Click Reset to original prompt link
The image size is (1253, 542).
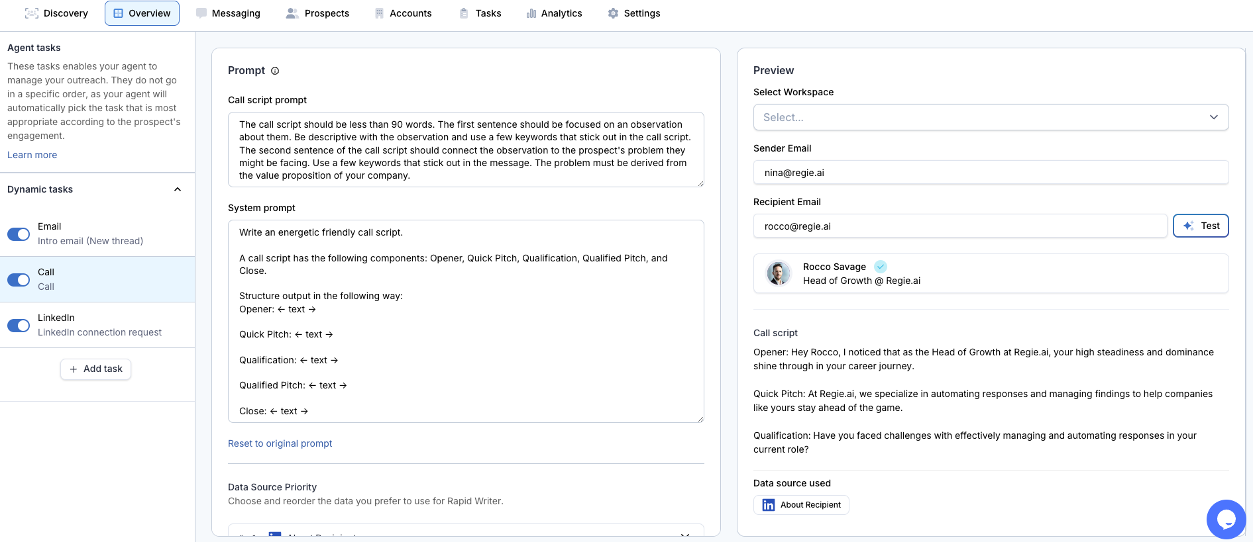(280, 443)
